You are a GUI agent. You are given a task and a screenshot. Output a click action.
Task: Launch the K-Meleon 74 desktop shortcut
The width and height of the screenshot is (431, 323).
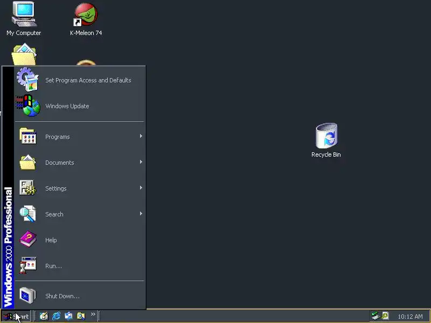point(86,19)
